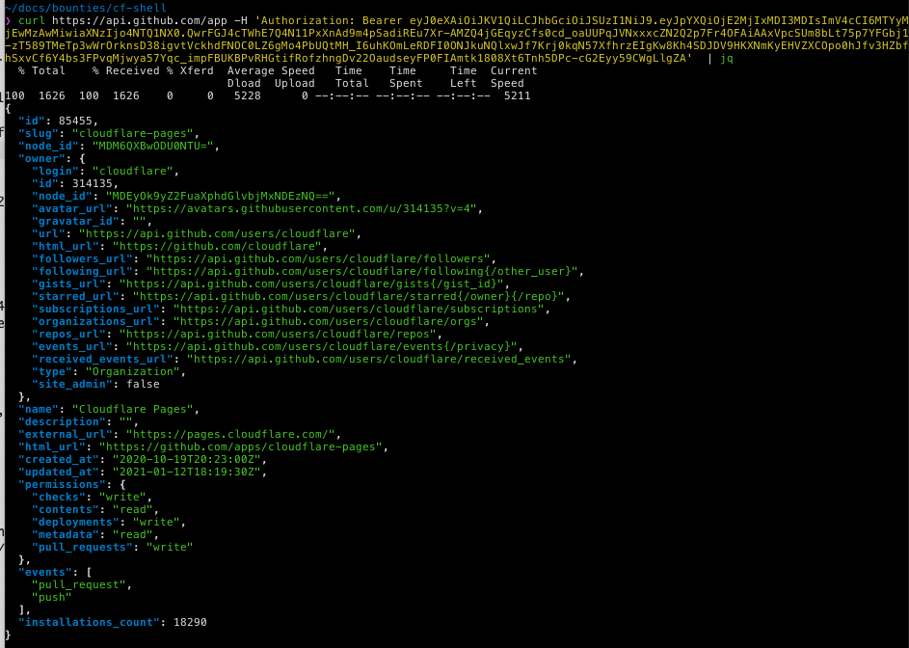Click the name value "Cloudflare Pages"
The width and height of the screenshot is (909, 648).
click(x=133, y=410)
